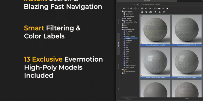Click the white cube icon after the color wheel

[x=167, y=9]
